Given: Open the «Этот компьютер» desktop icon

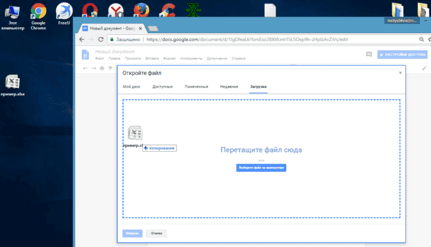Looking at the screenshot, I should click(12, 11).
